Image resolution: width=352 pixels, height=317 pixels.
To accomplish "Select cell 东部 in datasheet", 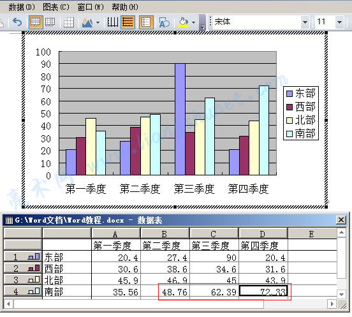I will pos(67,256).
